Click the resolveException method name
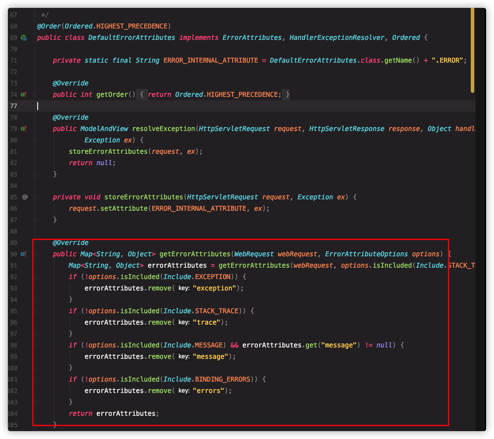 coord(163,129)
